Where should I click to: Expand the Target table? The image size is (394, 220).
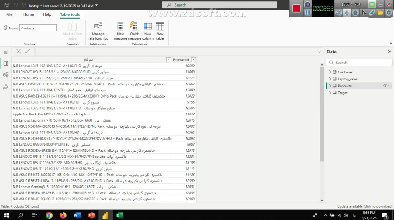(x=330, y=93)
